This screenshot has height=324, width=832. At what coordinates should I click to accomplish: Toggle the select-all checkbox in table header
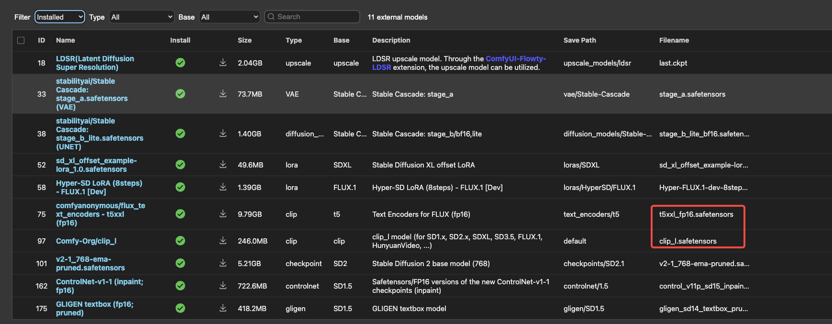tap(21, 40)
